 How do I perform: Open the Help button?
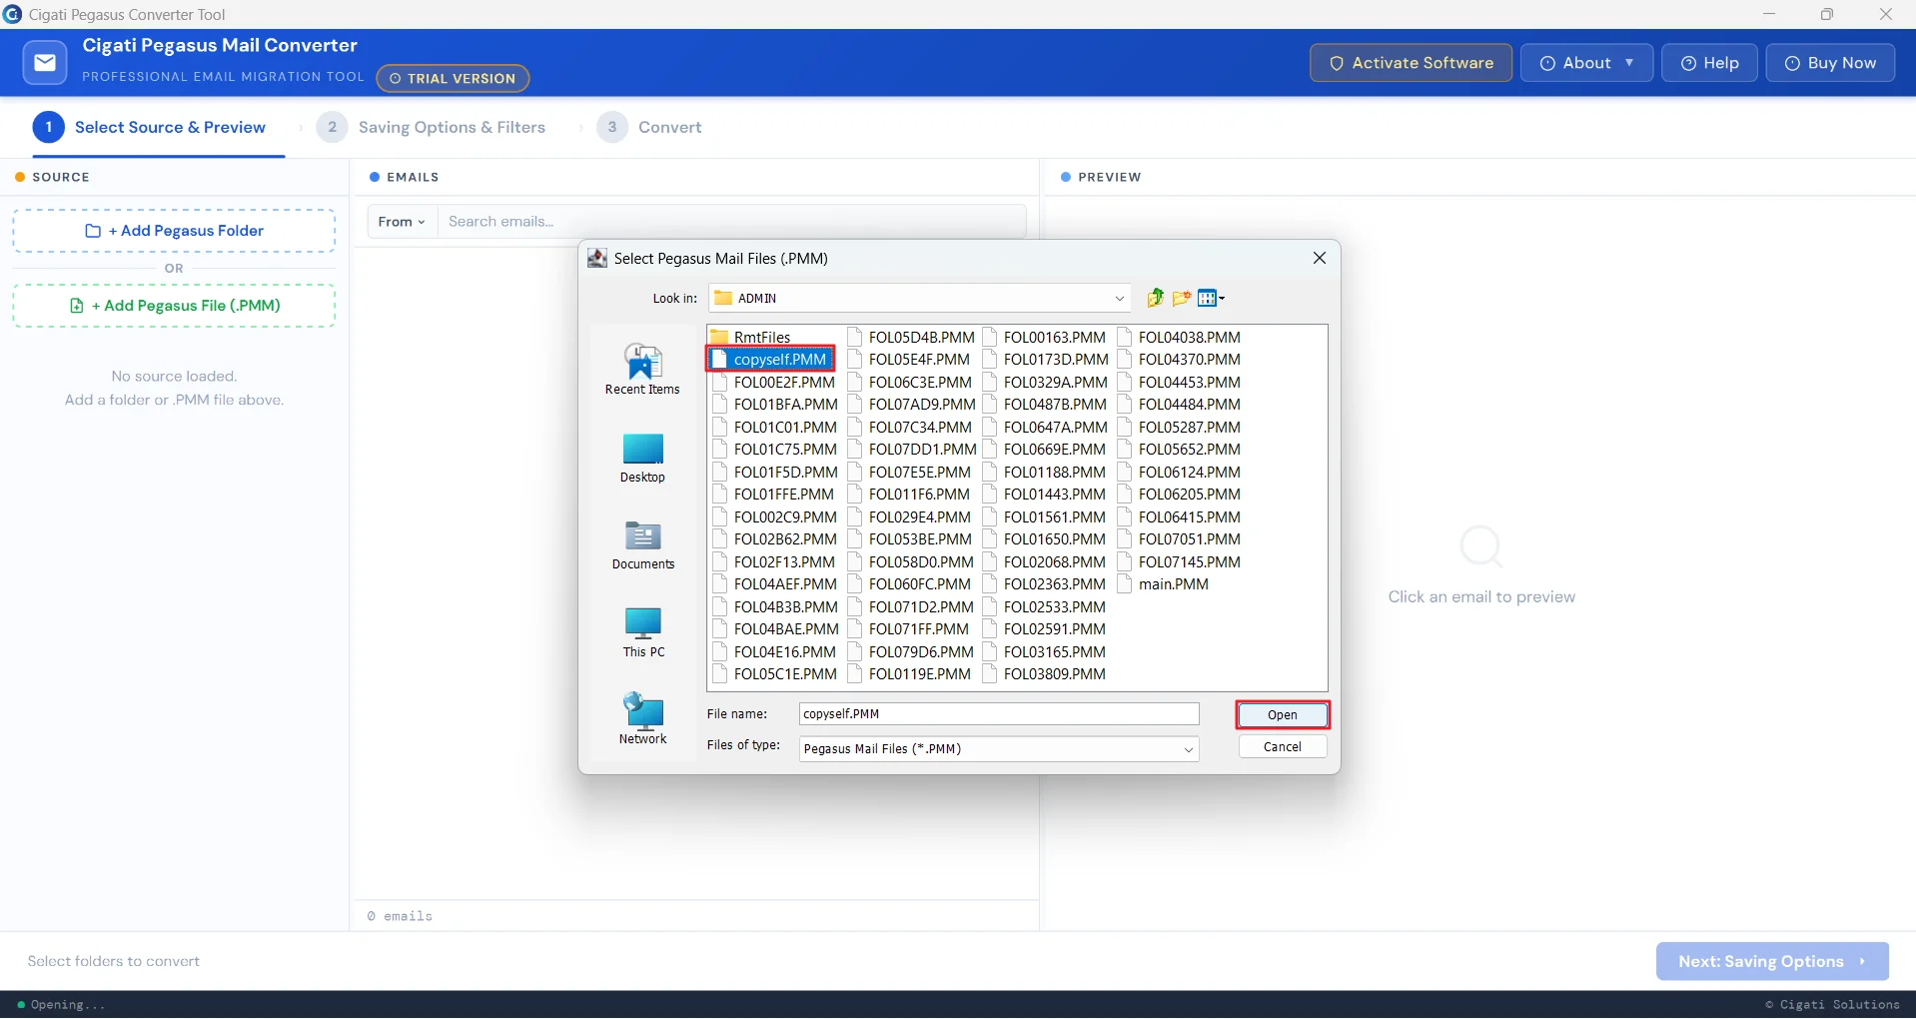pos(1709,63)
